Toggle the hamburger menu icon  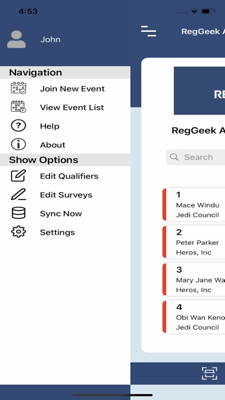click(x=149, y=31)
